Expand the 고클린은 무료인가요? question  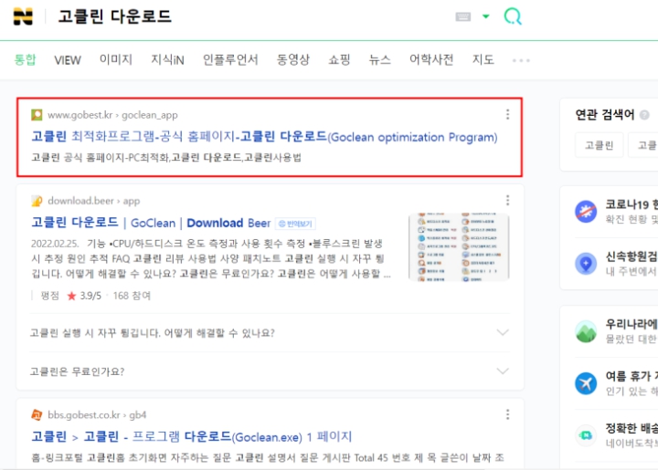[270, 371]
